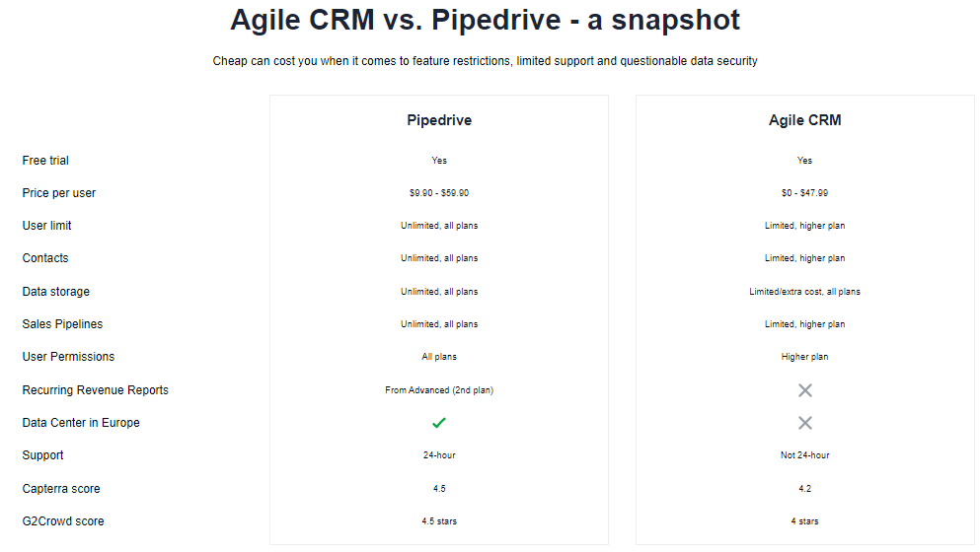980x552 pixels.
Task: Click the 'User Permissions' row label
Action: (x=68, y=357)
